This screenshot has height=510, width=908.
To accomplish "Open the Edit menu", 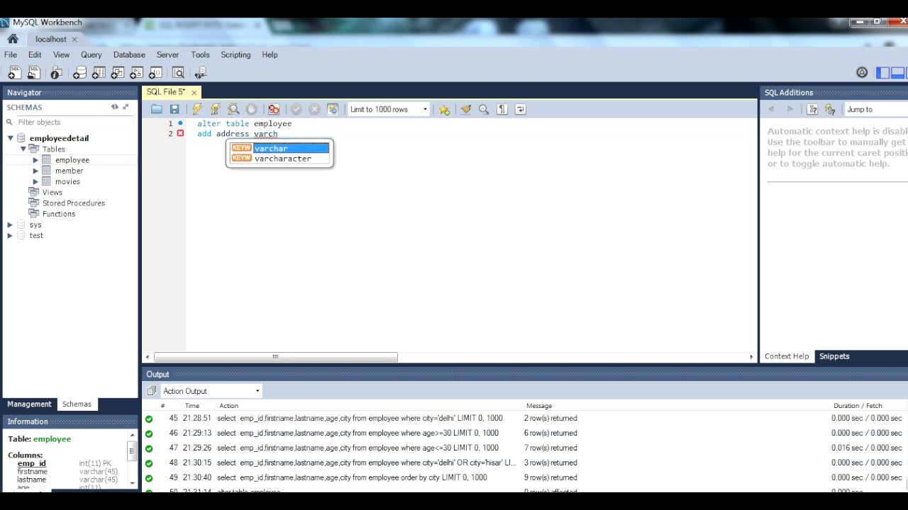I will pyautogui.click(x=35, y=55).
